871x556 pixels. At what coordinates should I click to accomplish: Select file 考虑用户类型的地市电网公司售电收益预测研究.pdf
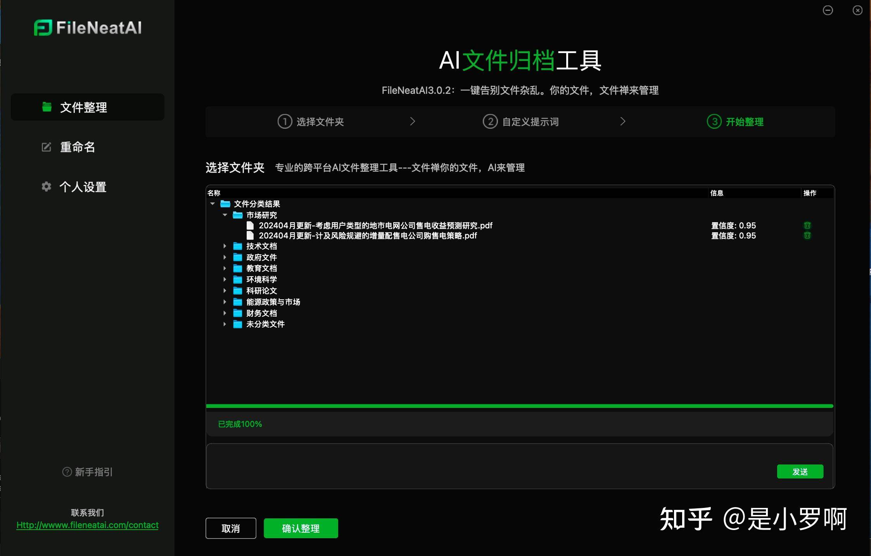click(x=376, y=225)
